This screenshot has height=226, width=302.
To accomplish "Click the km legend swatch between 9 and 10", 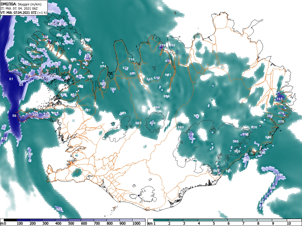I will click(279, 220).
